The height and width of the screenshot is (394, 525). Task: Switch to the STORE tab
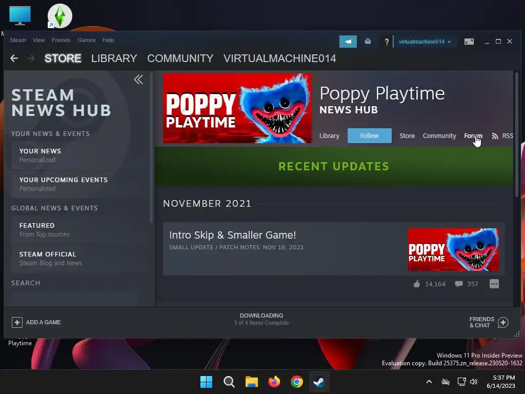[x=63, y=58]
